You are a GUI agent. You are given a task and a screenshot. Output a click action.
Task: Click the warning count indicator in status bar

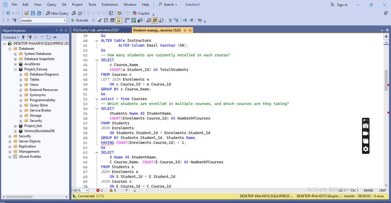[x=113, y=190]
